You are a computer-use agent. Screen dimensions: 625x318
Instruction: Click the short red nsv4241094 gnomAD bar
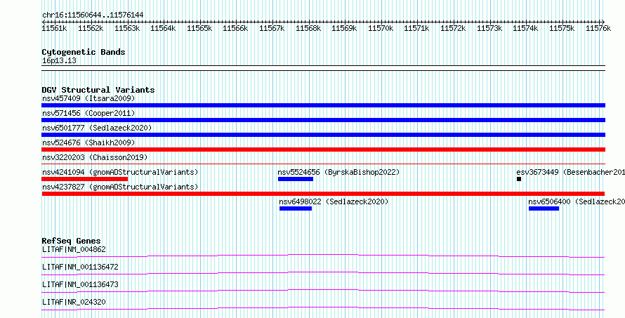(x=84, y=179)
